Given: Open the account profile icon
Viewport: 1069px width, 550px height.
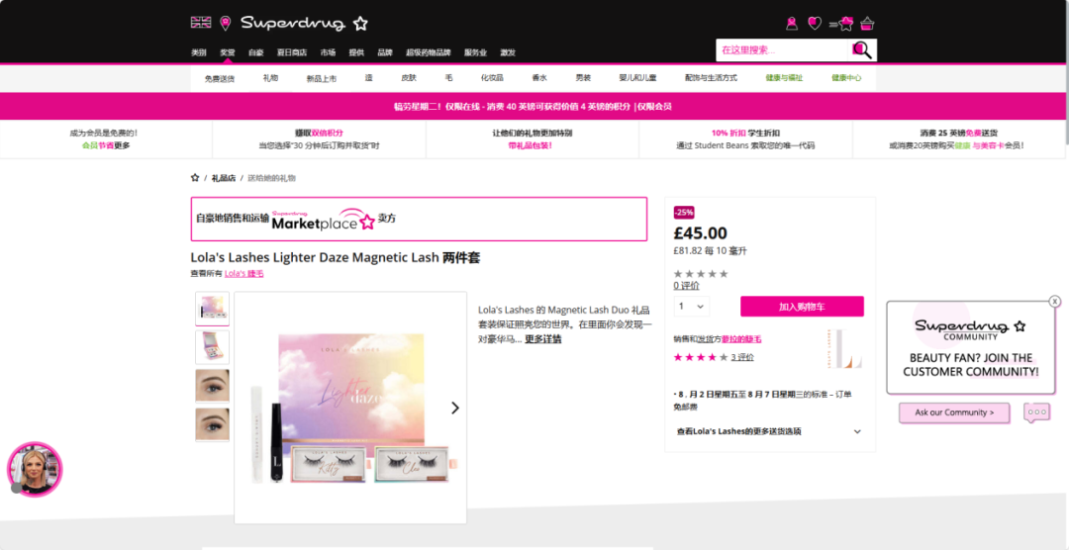Looking at the screenshot, I should coord(792,24).
